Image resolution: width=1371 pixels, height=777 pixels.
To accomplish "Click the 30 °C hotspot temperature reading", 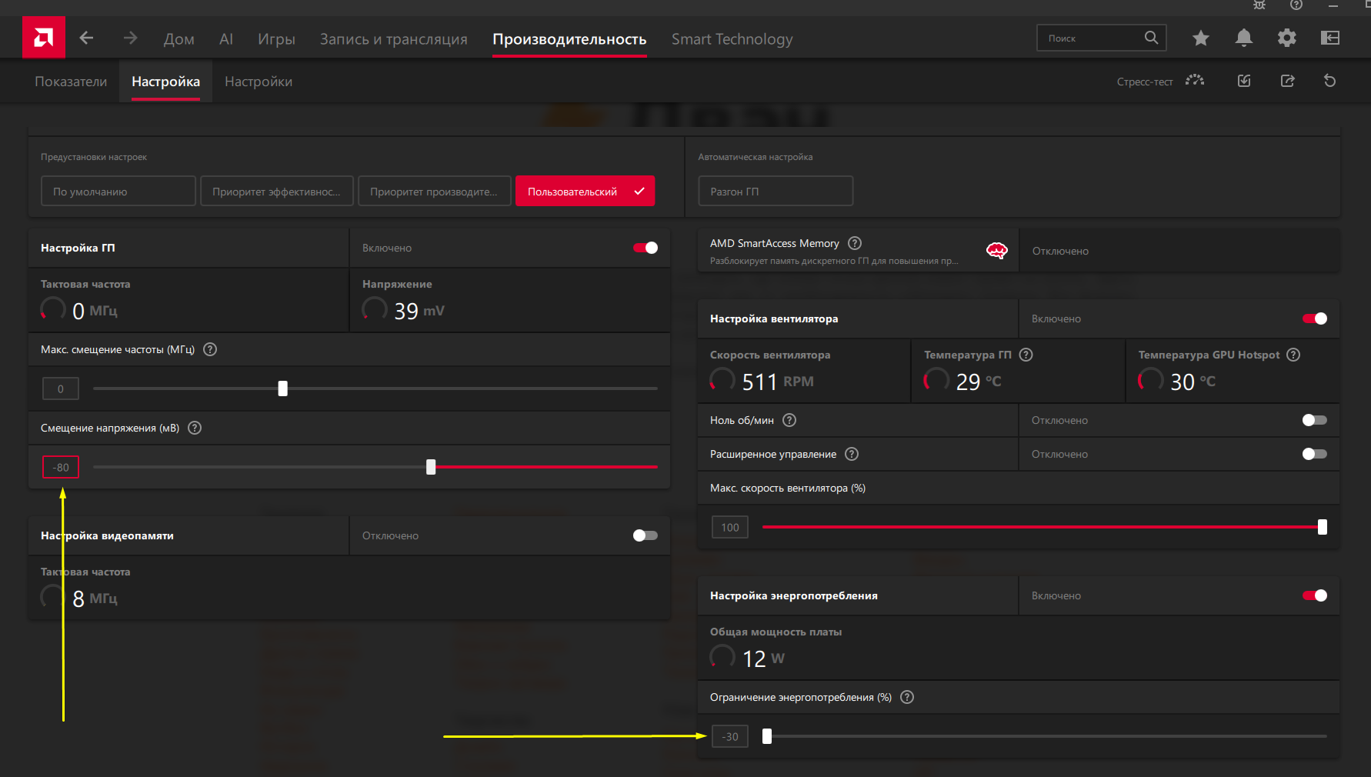I will [1193, 382].
